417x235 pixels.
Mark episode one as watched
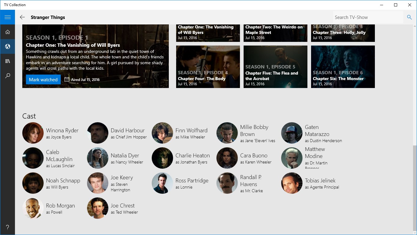pyautogui.click(x=43, y=79)
